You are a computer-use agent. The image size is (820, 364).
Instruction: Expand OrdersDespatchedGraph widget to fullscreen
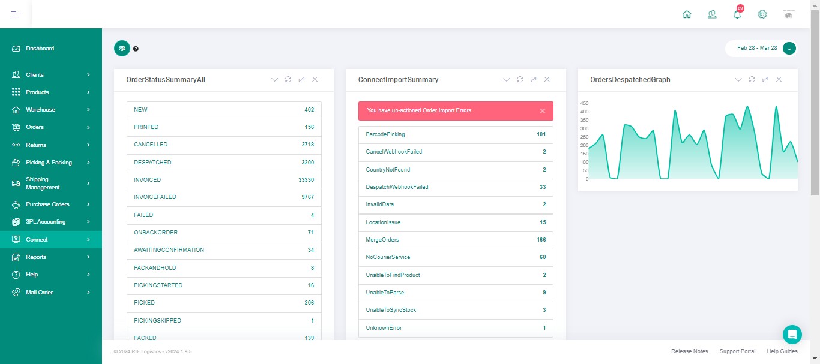(x=765, y=79)
